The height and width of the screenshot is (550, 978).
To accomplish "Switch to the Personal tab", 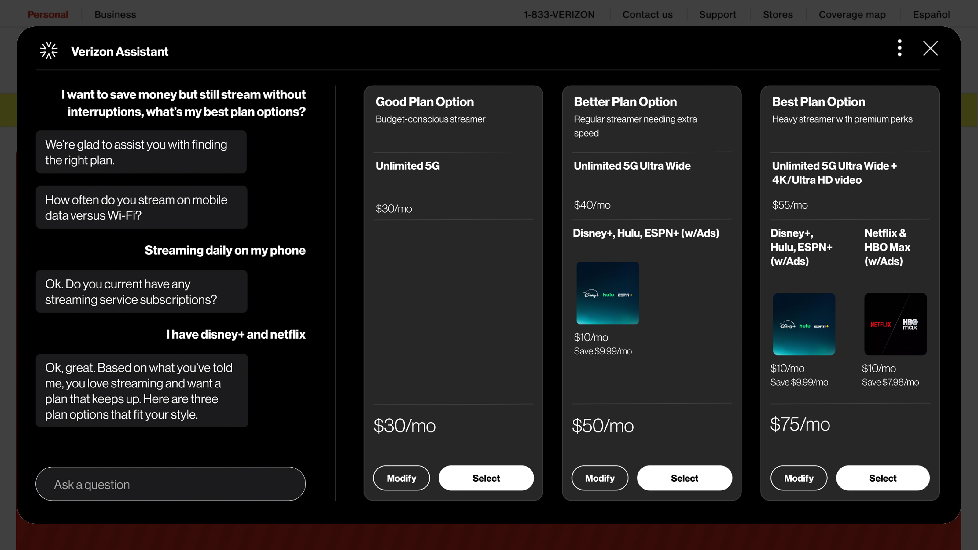I will point(48,14).
